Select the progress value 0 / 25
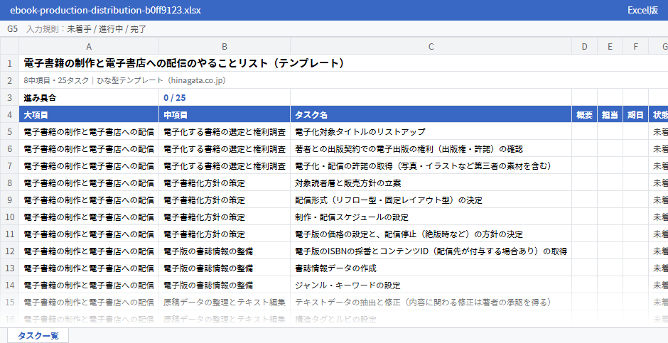The width and height of the screenshot is (668, 343). (x=225, y=97)
